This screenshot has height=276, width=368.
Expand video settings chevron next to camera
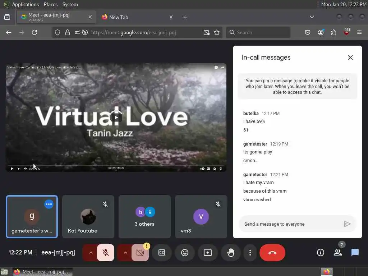125,253
